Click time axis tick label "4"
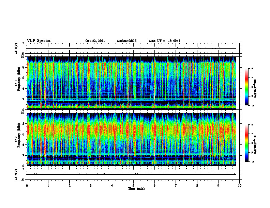The width and height of the screenshot is (270, 208). (112, 186)
